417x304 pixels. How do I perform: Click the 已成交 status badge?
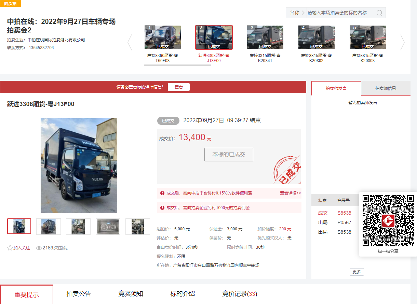(168, 121)
